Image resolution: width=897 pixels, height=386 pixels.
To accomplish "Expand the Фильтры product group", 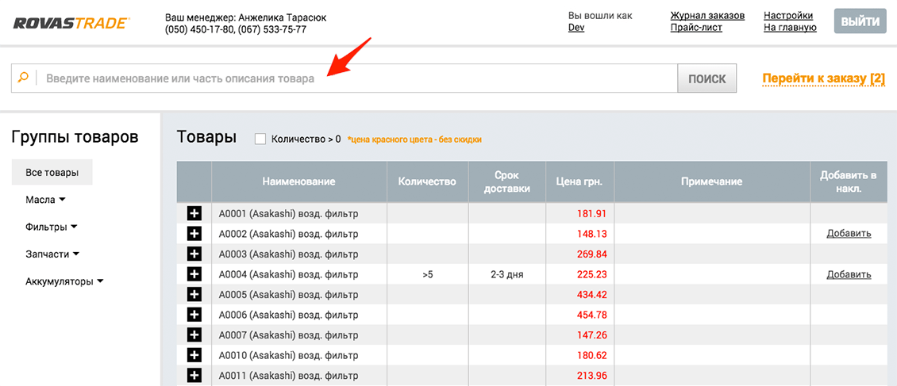I will coord(52,227).
